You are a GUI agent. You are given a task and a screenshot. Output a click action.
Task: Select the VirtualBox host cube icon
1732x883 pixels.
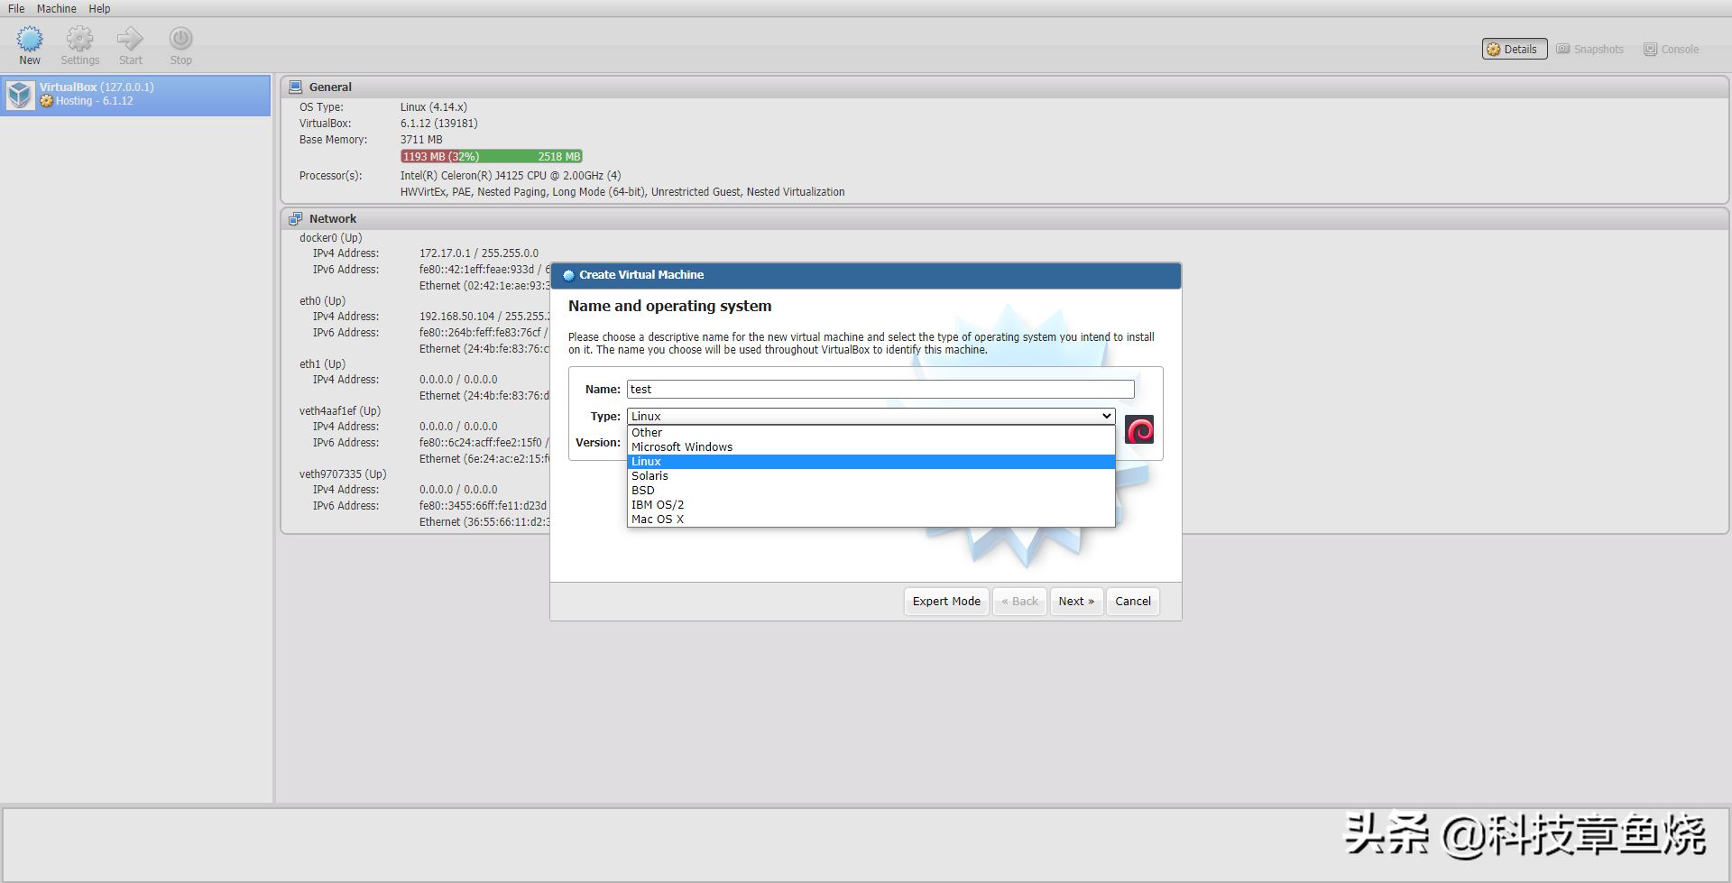click(x=20, y=95)
